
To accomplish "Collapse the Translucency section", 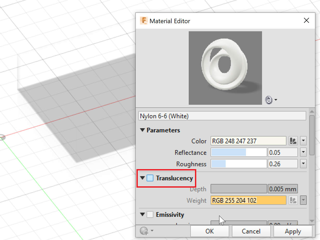I will (x=142, y=178).
